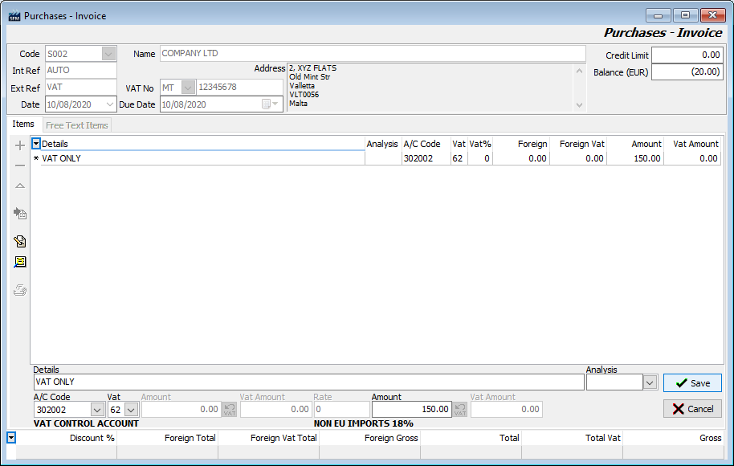Click the blue dropdown arrow beside Discount %
734x466 pixels.
coord(11,438)
